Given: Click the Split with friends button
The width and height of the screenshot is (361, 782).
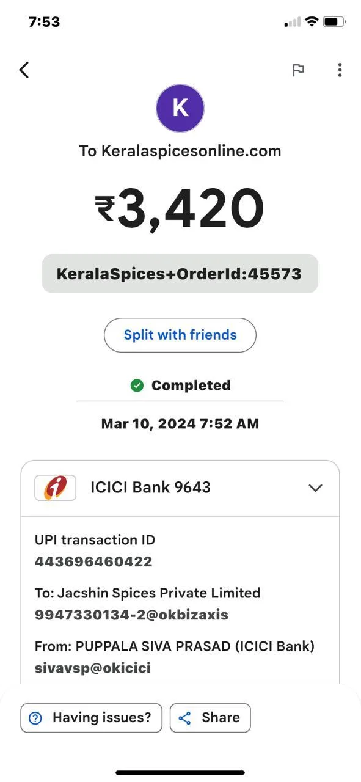Looking at the screenshot, I should pyautogui.click(x=180, y=335).
